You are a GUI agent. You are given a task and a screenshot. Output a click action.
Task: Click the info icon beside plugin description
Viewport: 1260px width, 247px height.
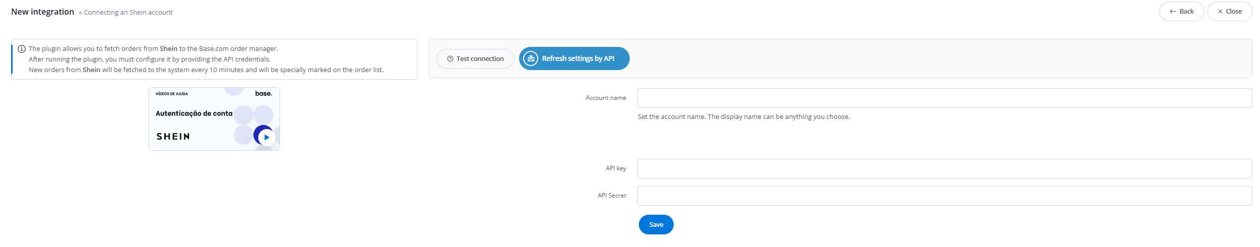22,49
